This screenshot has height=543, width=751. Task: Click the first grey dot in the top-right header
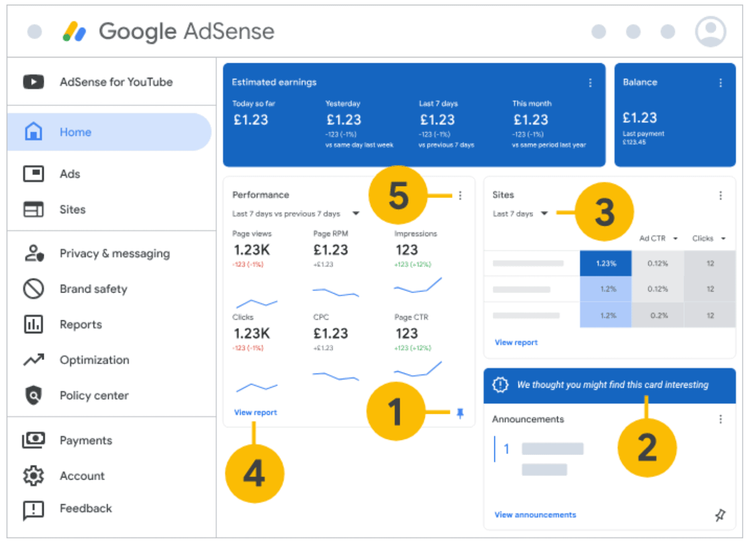click(598, 32)
